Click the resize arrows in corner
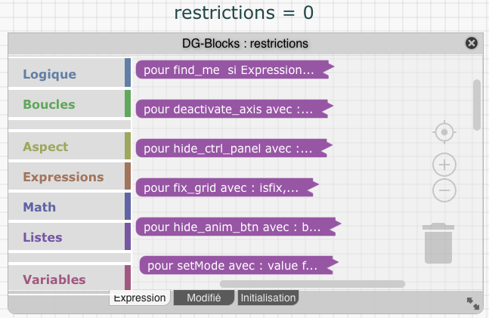The height and width of the screenshot is (318, 489). [473, 303]
